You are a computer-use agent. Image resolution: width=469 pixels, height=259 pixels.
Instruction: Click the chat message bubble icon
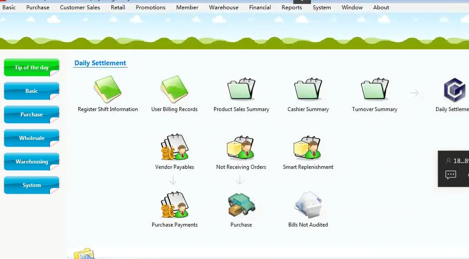click(450, 175)
